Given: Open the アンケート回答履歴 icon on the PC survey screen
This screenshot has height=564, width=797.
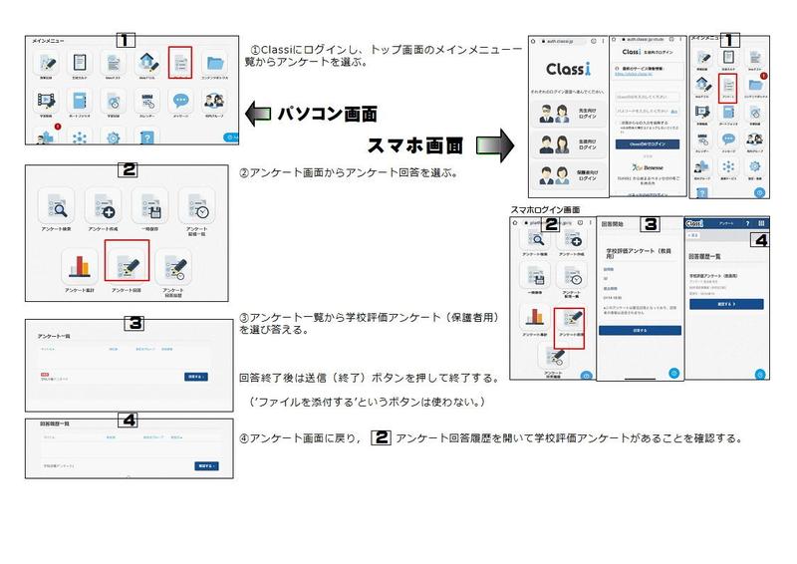Looking at the screenshot, I should [172, 264].
